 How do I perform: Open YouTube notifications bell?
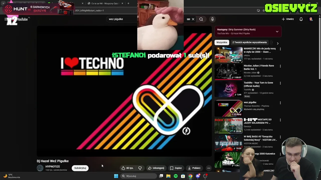(301, 19)
